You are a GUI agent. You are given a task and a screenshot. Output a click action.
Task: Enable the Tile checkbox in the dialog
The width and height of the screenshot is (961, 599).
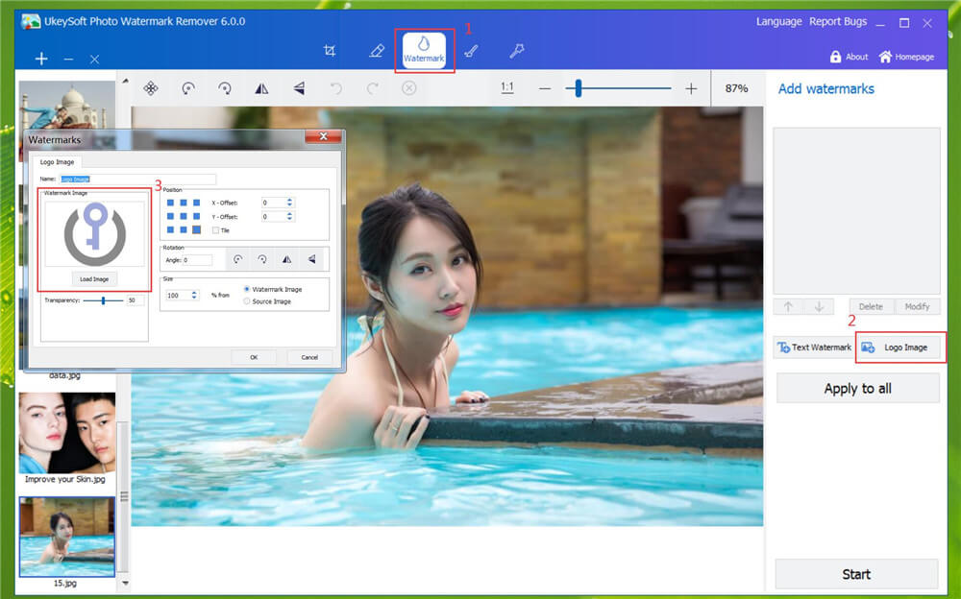(x=214, y=228)
